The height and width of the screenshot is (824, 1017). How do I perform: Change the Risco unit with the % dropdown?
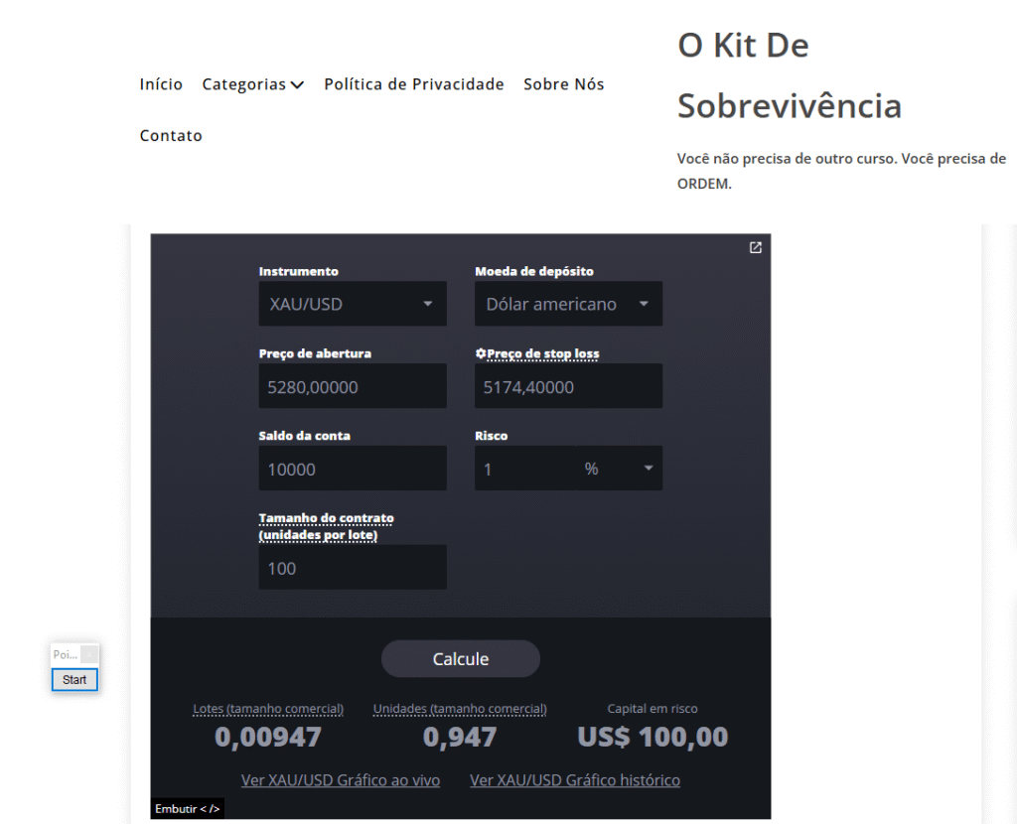[x=619, y=469]
